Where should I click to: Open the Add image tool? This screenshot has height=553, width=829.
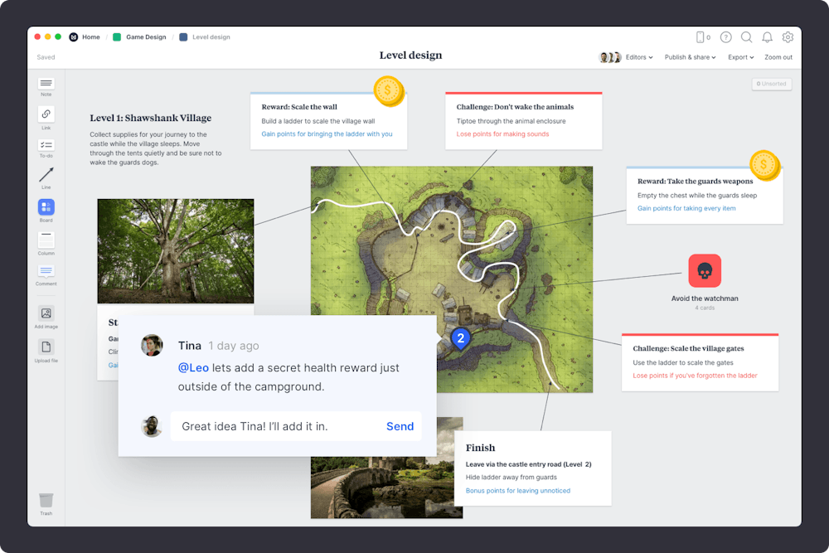tap(46, 314)
